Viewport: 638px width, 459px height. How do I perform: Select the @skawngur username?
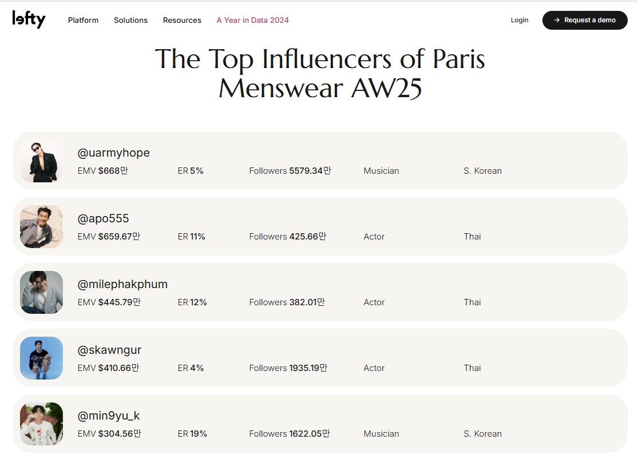click(109, 350)
